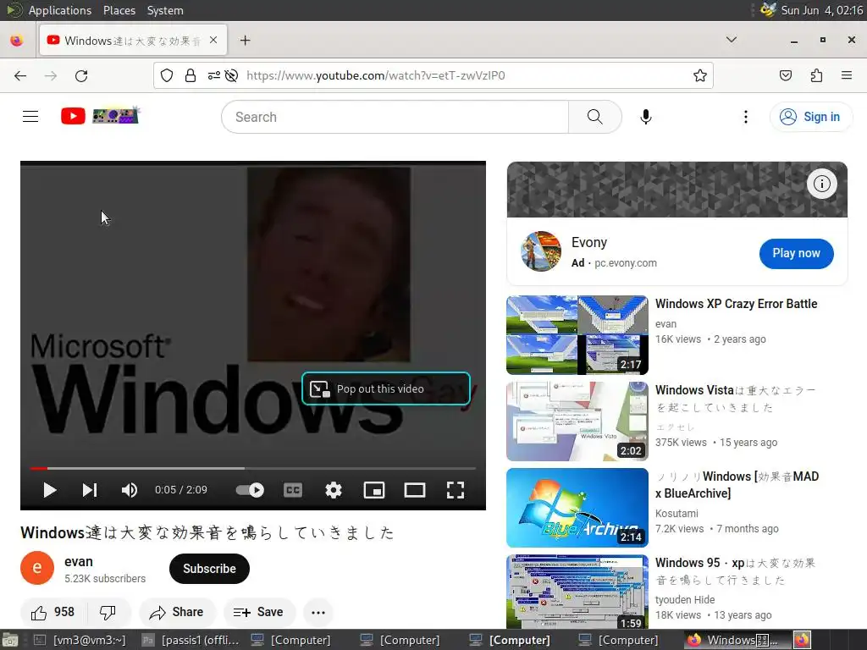Go to the YouTube home logo
867x650 pixels.
100,116
